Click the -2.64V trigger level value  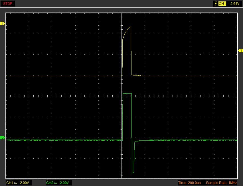pos(234,4)
